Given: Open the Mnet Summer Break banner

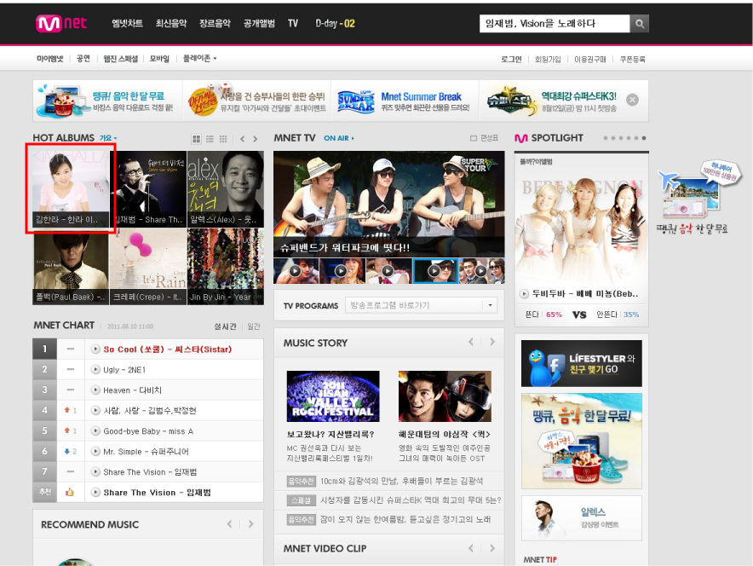Looking at the screenshot, I should pyautogui.click(x=404, y=101).
